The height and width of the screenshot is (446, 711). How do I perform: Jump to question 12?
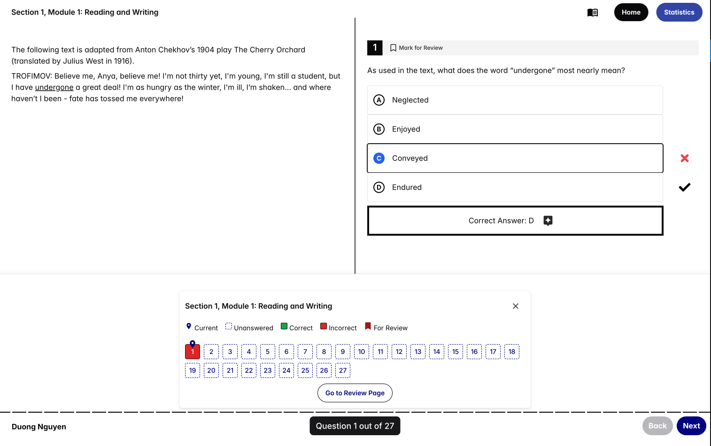[x=399, y=352]
